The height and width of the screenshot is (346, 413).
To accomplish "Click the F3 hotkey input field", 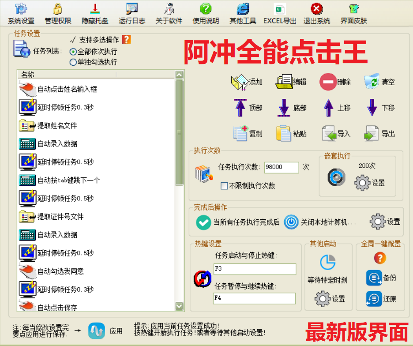I will 255,269.
